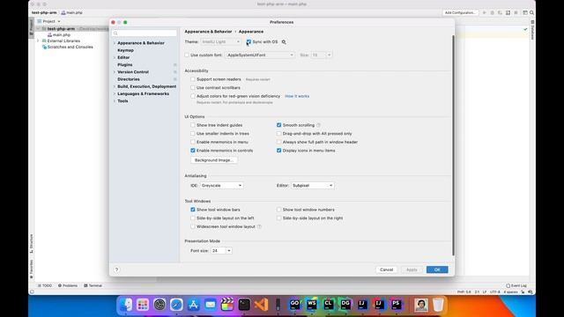Uncheck Smooth scrolling option
The height and width of the screenshot is (317, 564).
point(278,125)
